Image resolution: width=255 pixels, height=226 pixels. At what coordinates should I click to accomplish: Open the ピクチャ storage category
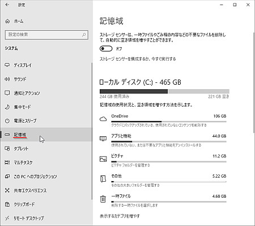point(163,161)
